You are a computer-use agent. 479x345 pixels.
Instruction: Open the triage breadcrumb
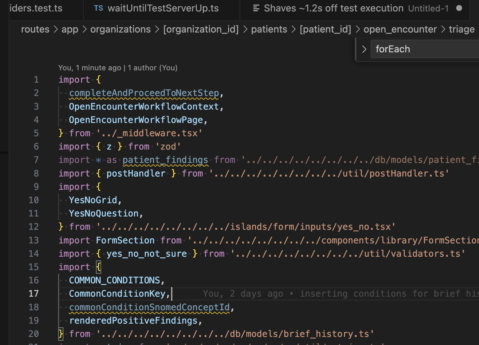click(x=461, y=29)
